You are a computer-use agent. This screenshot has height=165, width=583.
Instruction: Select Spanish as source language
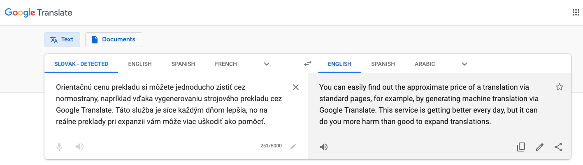[183, 64]
